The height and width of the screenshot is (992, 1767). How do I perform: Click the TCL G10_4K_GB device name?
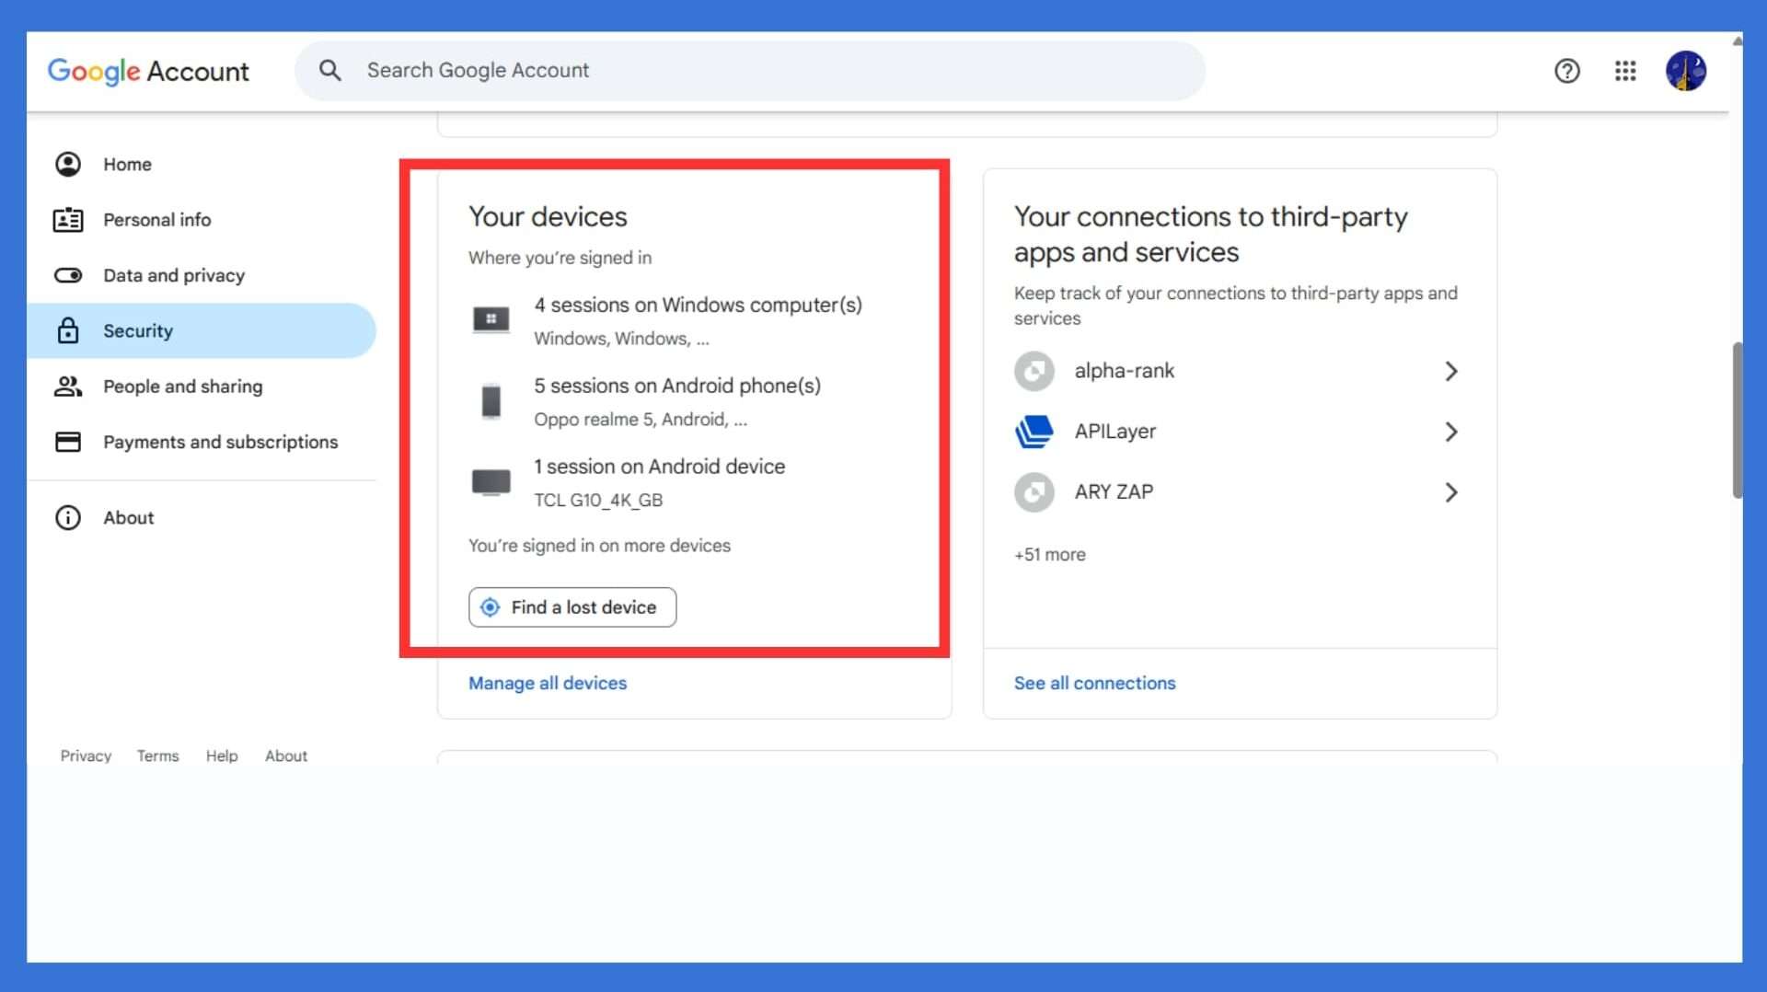[598, 501]
